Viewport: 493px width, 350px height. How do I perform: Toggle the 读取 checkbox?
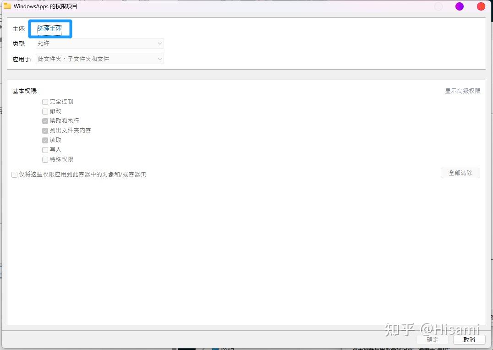45,140
